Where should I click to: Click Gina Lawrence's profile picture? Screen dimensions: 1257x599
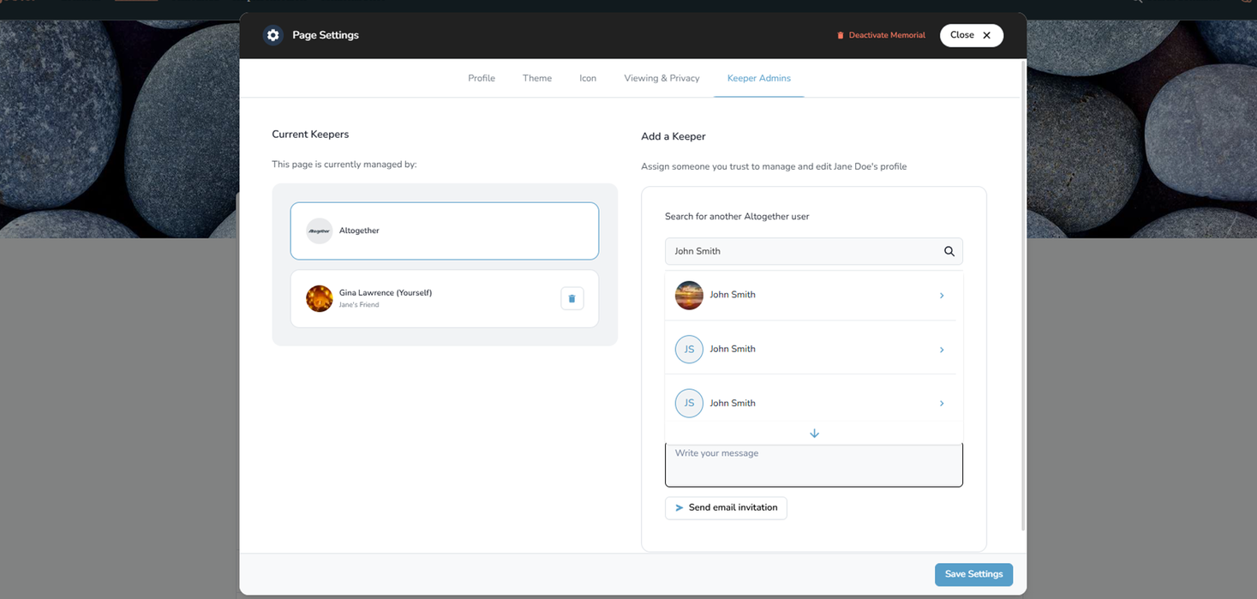320,298
